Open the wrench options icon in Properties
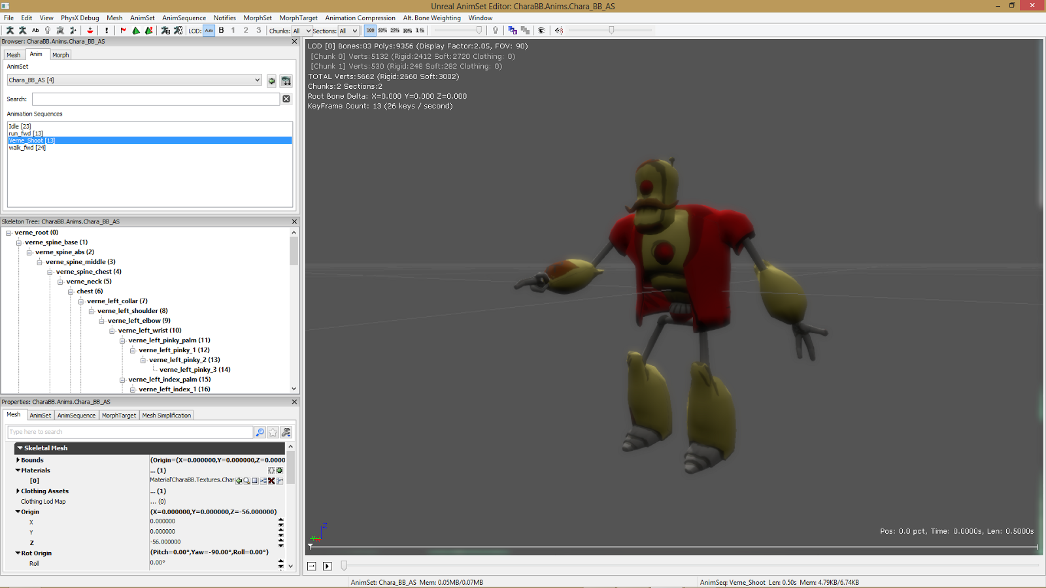This screenshot has width=1046, height=588. (x=286, y=433)
